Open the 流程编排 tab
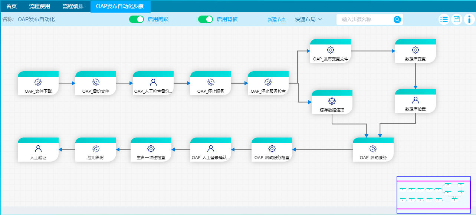Image resolution: width=476 pixels, height=215 pixels. [73, 6]
